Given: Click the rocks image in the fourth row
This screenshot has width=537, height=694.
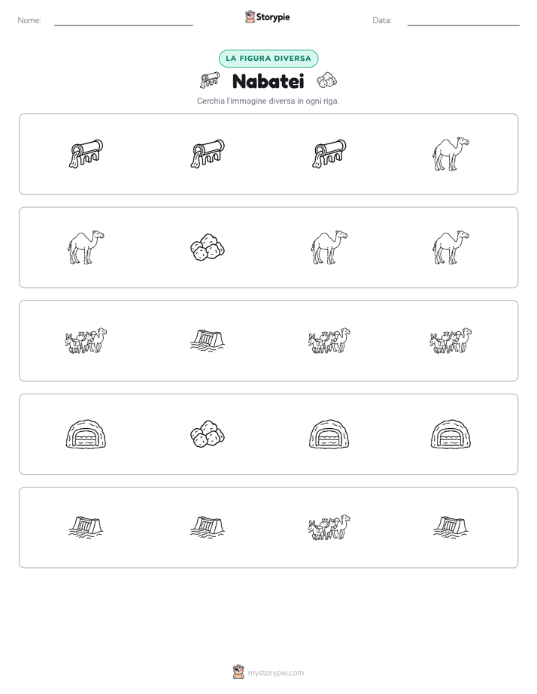Looking at the screenshot, I should point(208,434).
